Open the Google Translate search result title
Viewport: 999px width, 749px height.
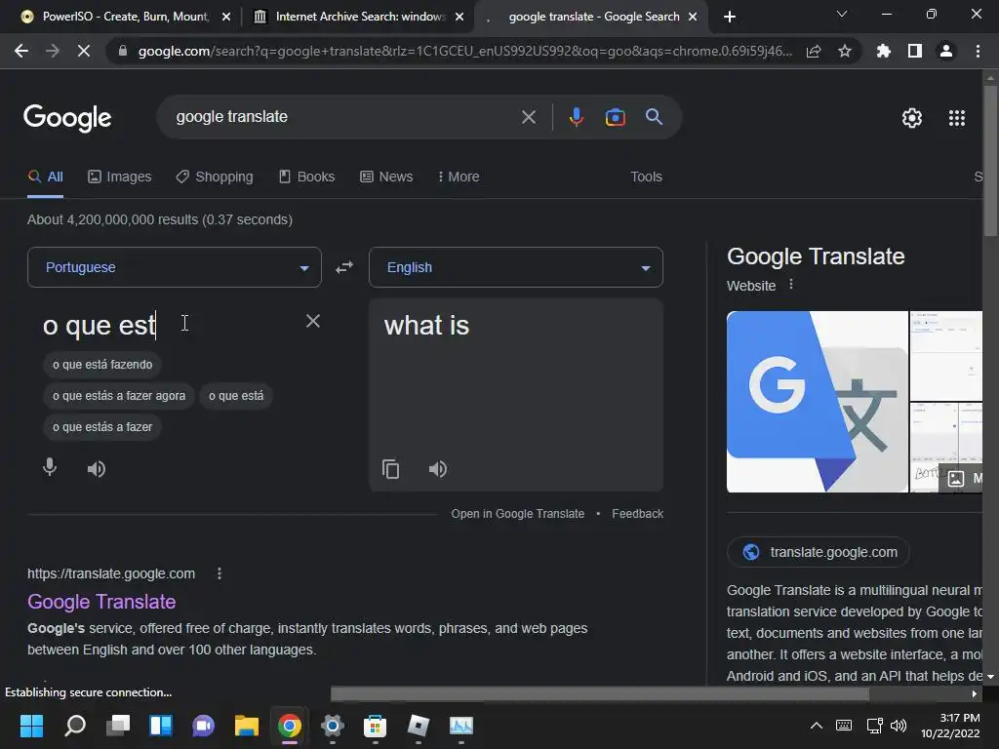[x=101, y=601]
